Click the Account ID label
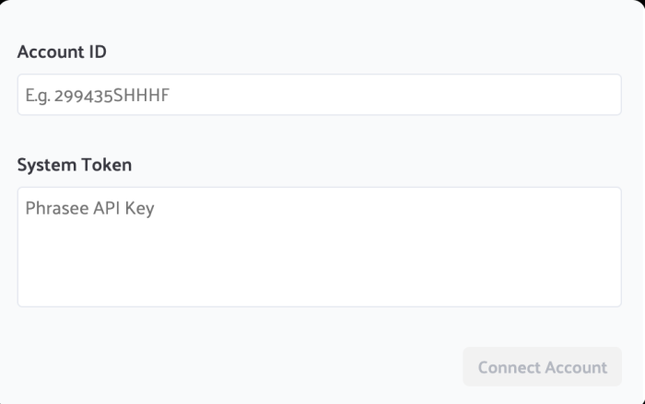This screenshot has height=404, width=645. coord(62,52)
